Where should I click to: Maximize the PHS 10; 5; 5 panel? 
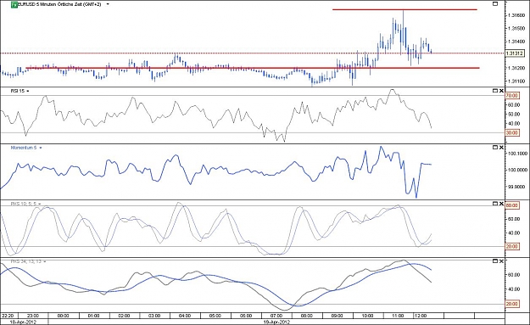click(495, 204)
